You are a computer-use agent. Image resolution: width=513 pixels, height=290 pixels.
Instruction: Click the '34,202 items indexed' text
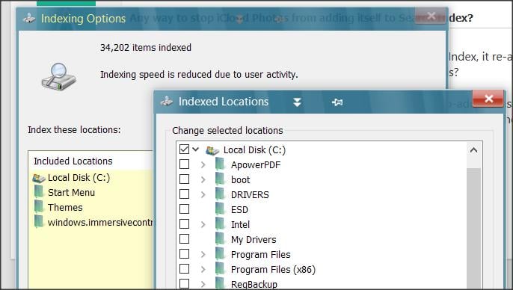(146, 48)
